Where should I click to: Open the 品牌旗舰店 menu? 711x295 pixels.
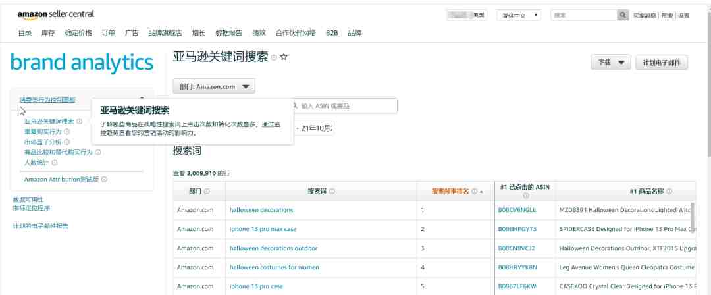point(165,33)
